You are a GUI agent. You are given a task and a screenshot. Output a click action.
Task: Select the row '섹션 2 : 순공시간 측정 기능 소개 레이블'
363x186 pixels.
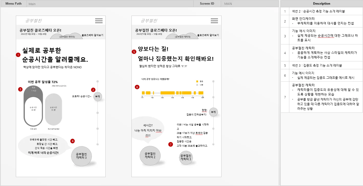pyautogui.click(x=322, y=11)
